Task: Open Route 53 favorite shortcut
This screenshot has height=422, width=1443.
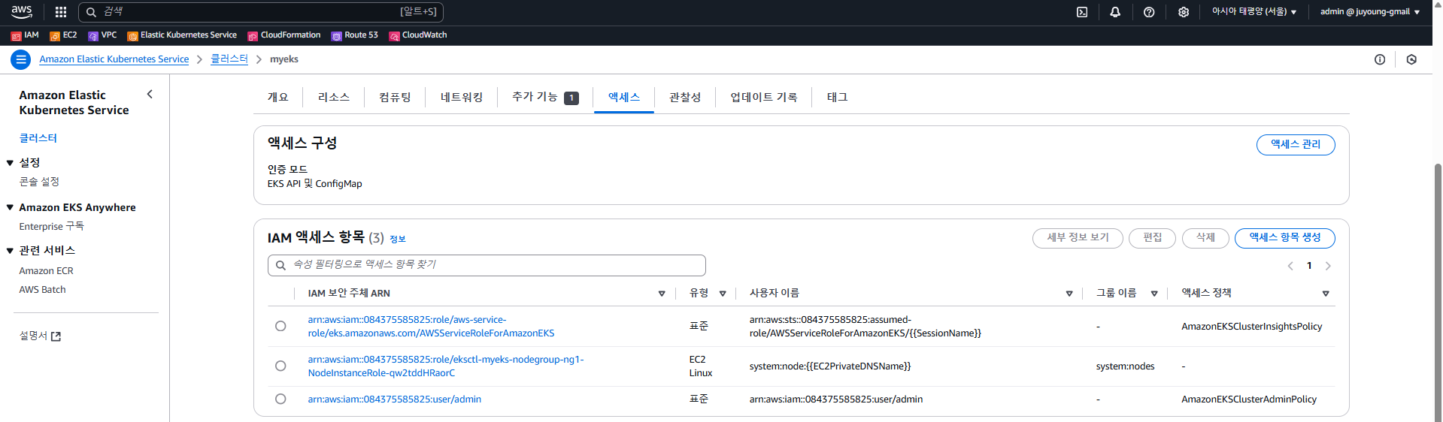Action: (355, 35)
